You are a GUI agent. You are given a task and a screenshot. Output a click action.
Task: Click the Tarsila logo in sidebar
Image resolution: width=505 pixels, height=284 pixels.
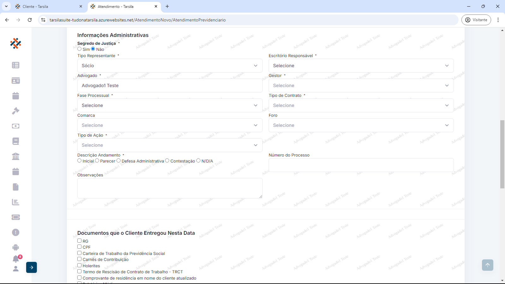pyautogui.click(x=15, y=44)
